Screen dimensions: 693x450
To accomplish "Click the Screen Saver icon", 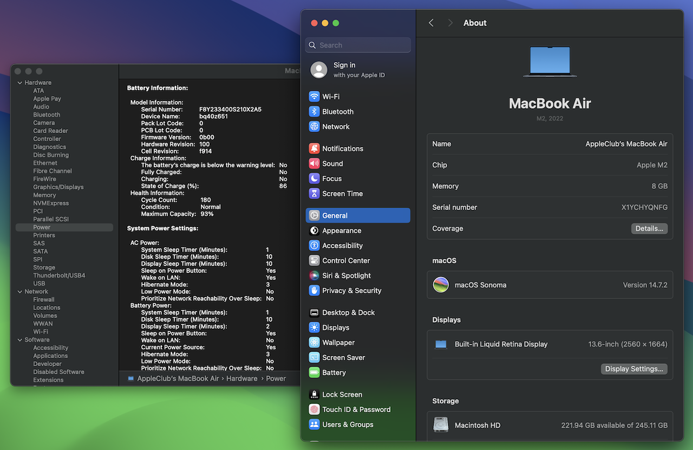I will click(314, 358).
